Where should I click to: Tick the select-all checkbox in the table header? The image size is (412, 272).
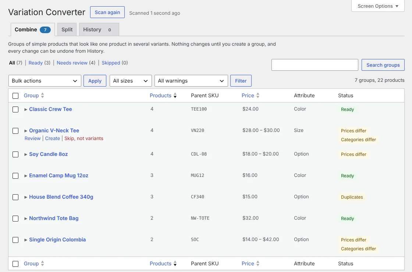coord(15,96)
